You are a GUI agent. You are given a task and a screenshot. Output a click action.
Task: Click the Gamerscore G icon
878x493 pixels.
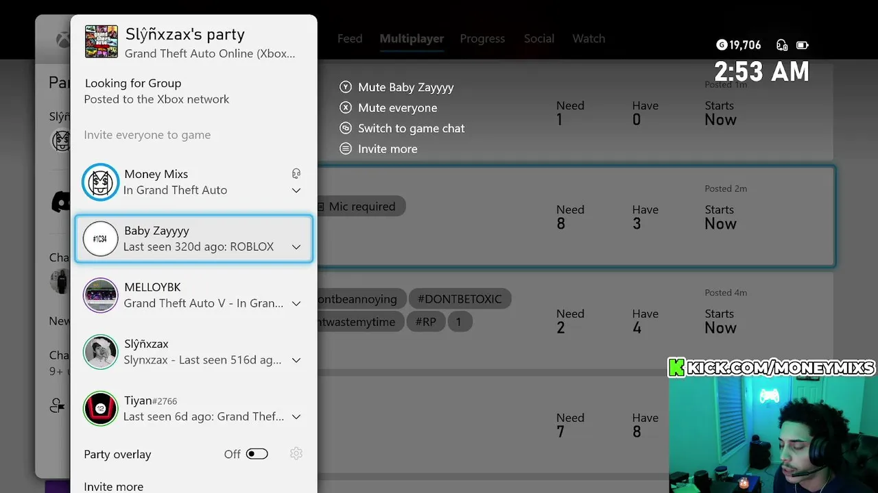tap(721, 45)
